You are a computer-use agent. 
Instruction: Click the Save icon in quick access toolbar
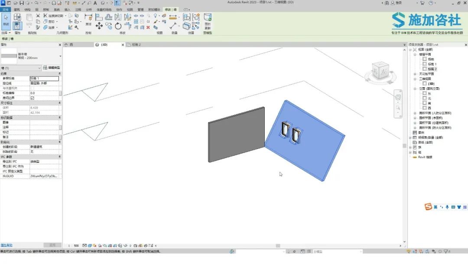click(22, 3)
